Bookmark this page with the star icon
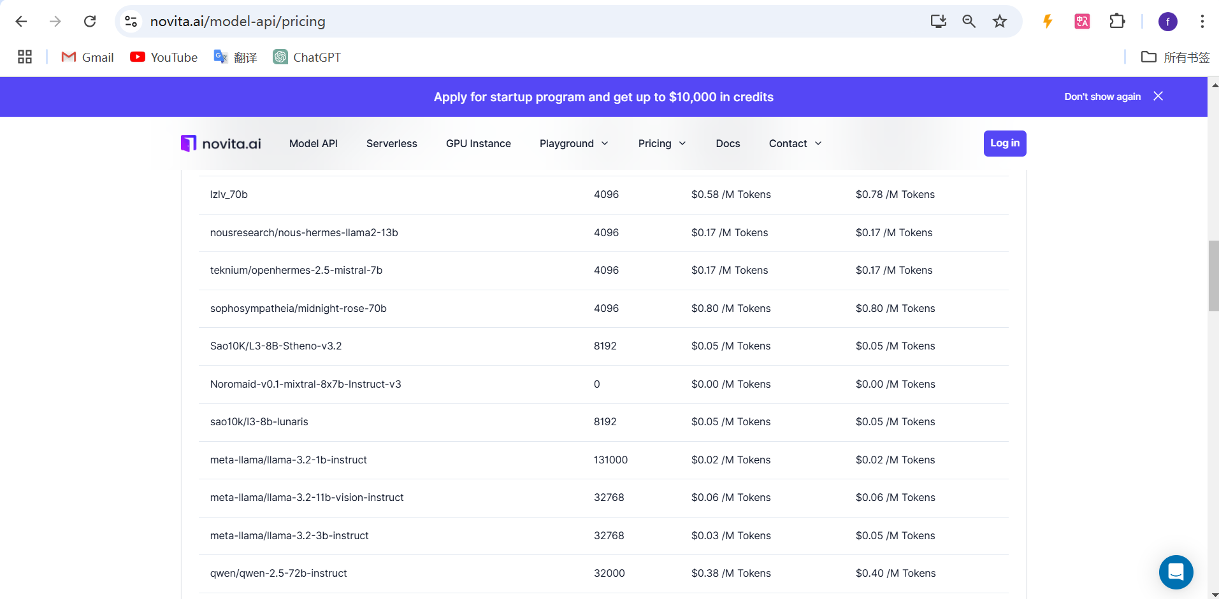Screen dimensions: 1219x599 click(x=1000, y=22)
